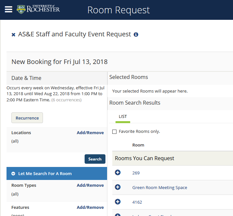Click Add/Remove for Room Types
The image size is (233, 216).
tap(90, 185)
